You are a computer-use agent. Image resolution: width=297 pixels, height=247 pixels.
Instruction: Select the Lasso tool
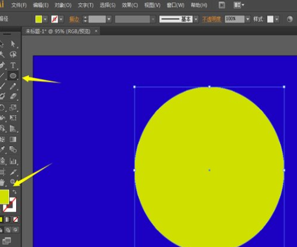13,54
